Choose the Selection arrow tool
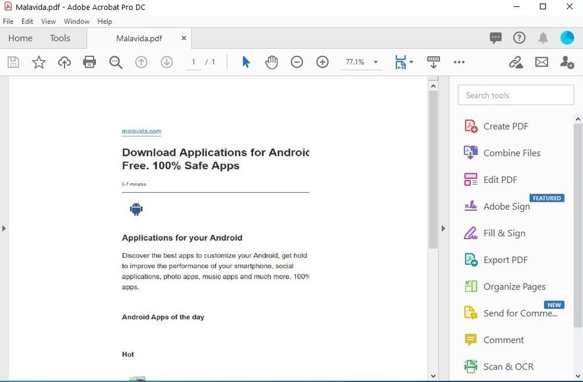This screenshot has width=583, height=382. pos(246,62)
